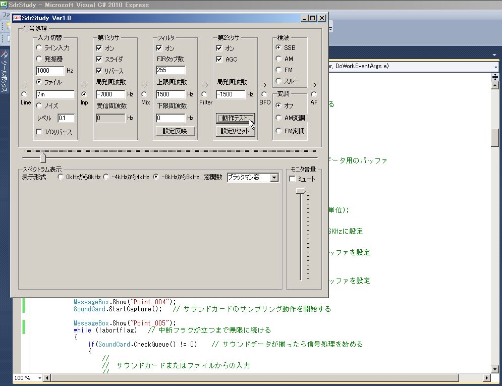Click the editor split-view handle above scrollbar
The height and width of the screenshot is (386, 502).
(495, 77)
